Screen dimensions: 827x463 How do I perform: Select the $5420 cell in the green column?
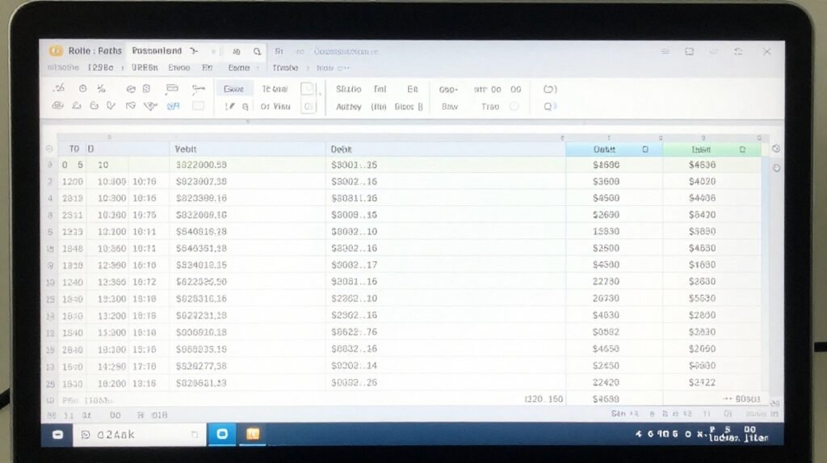tap(712, 215)
